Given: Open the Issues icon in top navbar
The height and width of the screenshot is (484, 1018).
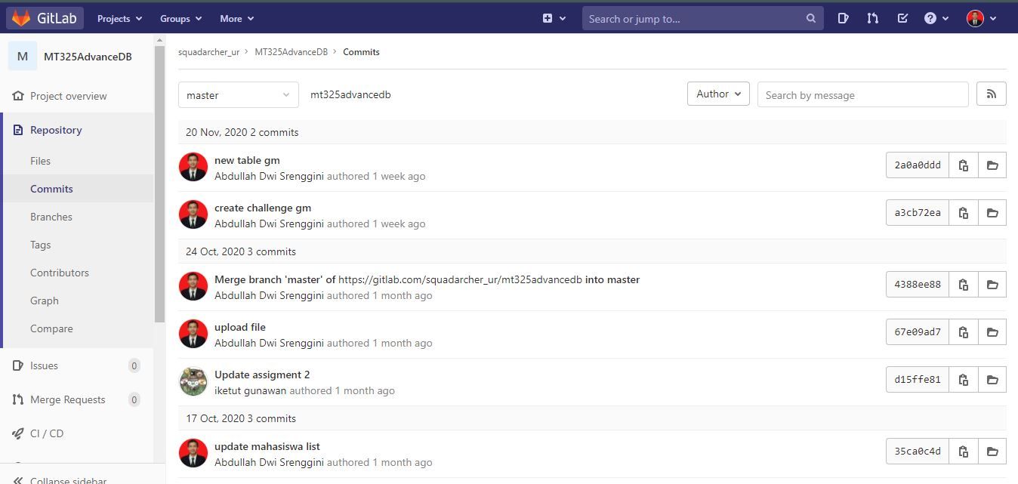Looking at the screenshot, I should (x=843, y=18).
